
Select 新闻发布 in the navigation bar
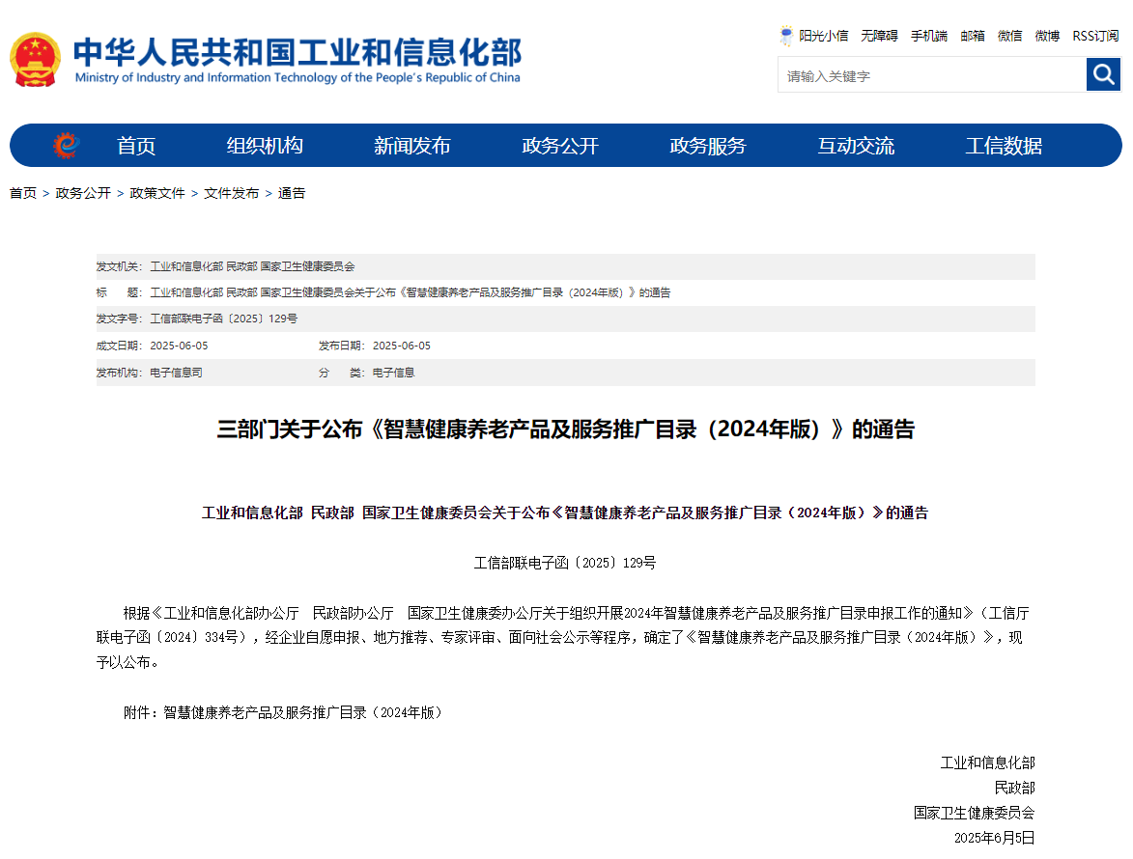coord(412,146)
